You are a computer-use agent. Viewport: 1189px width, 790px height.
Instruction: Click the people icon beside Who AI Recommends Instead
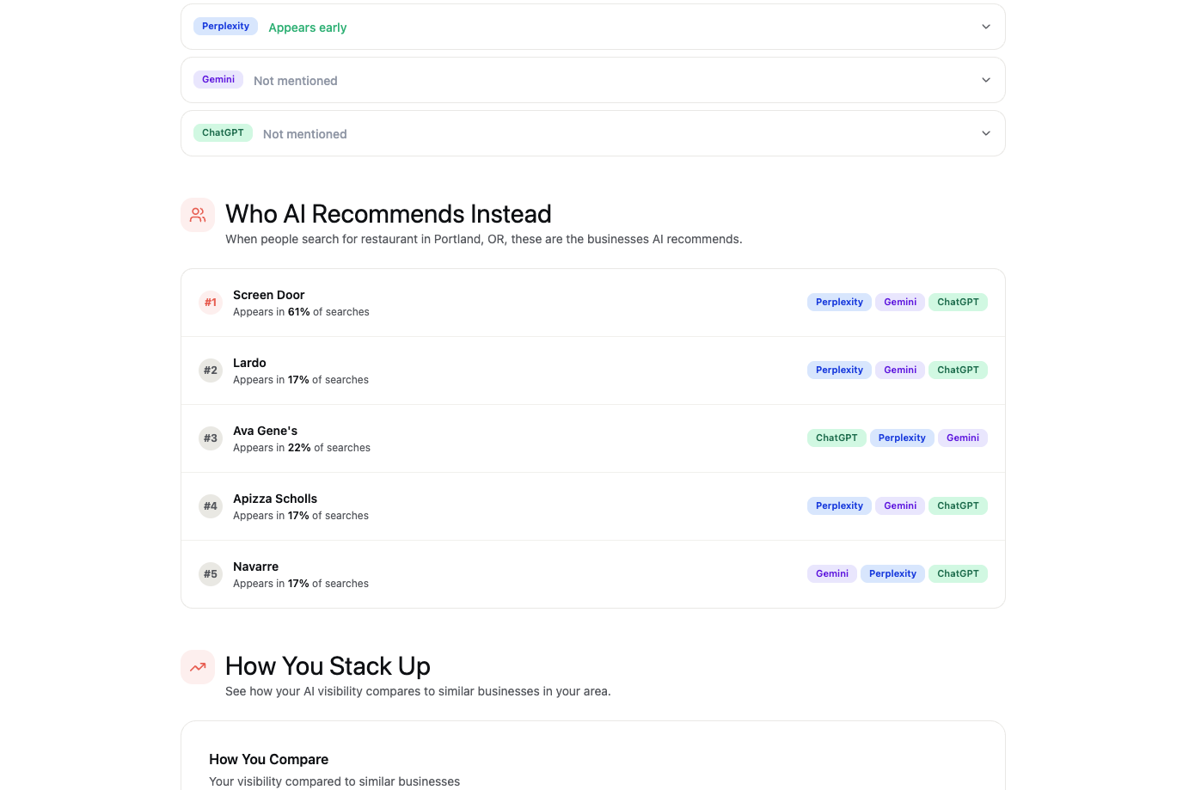point(198,215)
